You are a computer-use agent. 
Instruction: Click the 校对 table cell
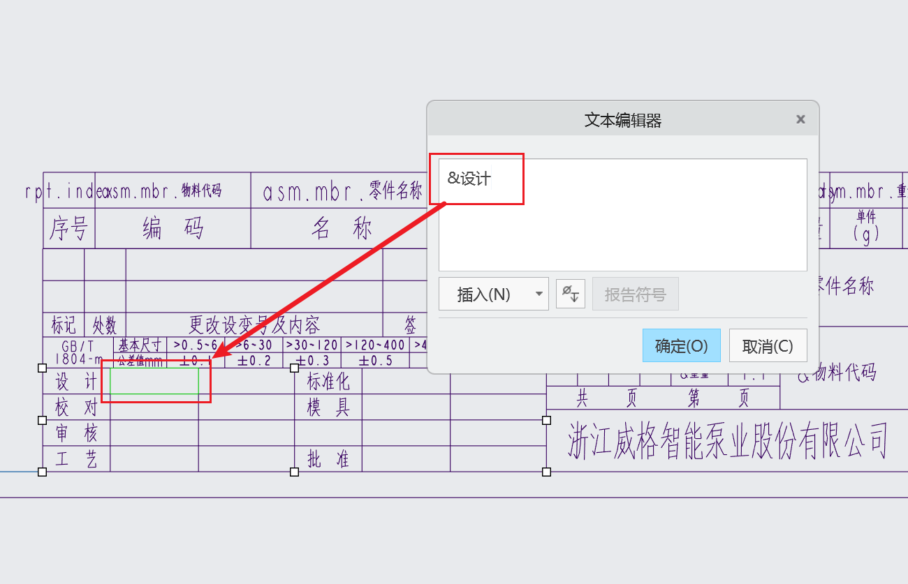76,407
